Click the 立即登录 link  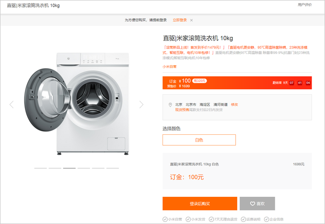[179, 20]
